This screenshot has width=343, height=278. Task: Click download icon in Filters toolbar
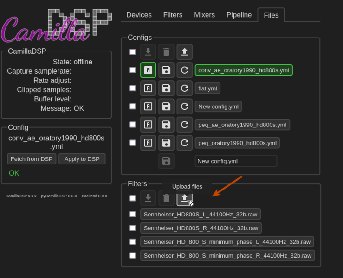point(148,198)
